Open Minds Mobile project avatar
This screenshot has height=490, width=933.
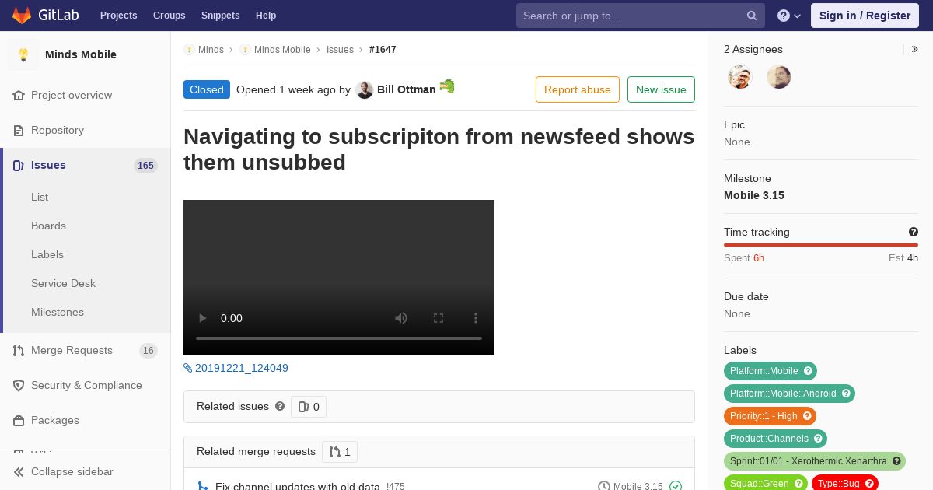tap(23, 54)
